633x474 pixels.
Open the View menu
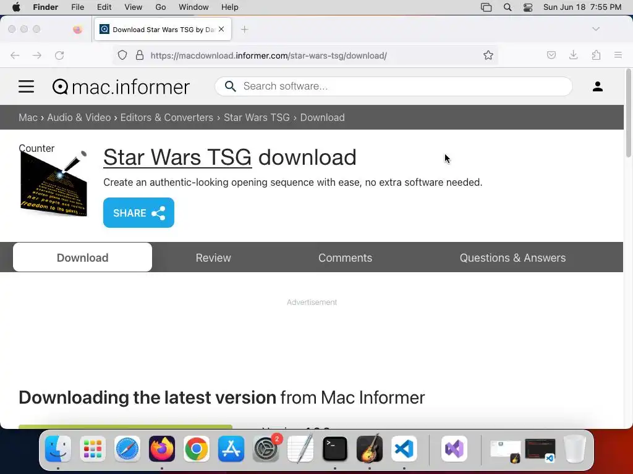(x=134, y=7)
